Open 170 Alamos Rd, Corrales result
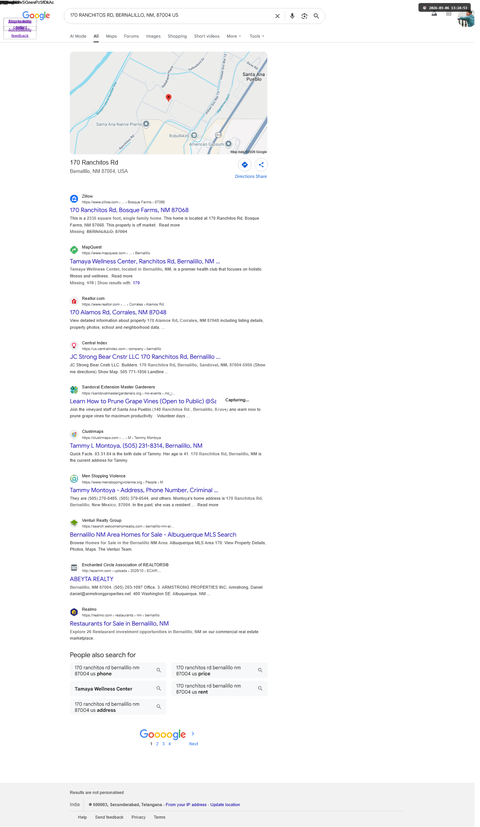Viewport: 480px width, 827px height. coord(118,312)
